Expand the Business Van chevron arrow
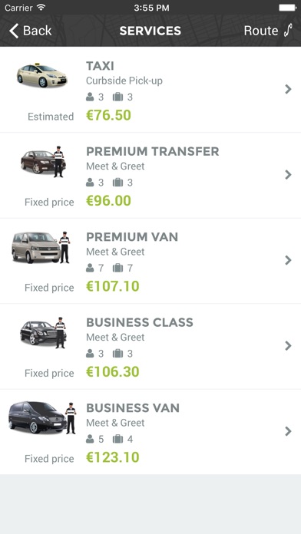This screenshot has height=534, width=301. pos(289,431)
